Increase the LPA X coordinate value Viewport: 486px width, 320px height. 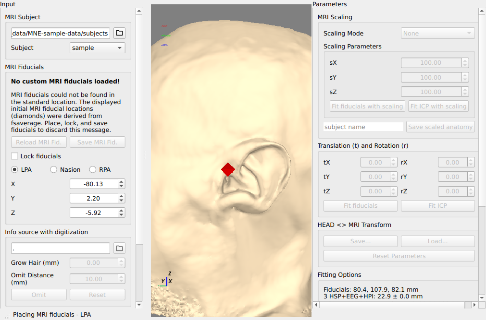tap(121, 182)
